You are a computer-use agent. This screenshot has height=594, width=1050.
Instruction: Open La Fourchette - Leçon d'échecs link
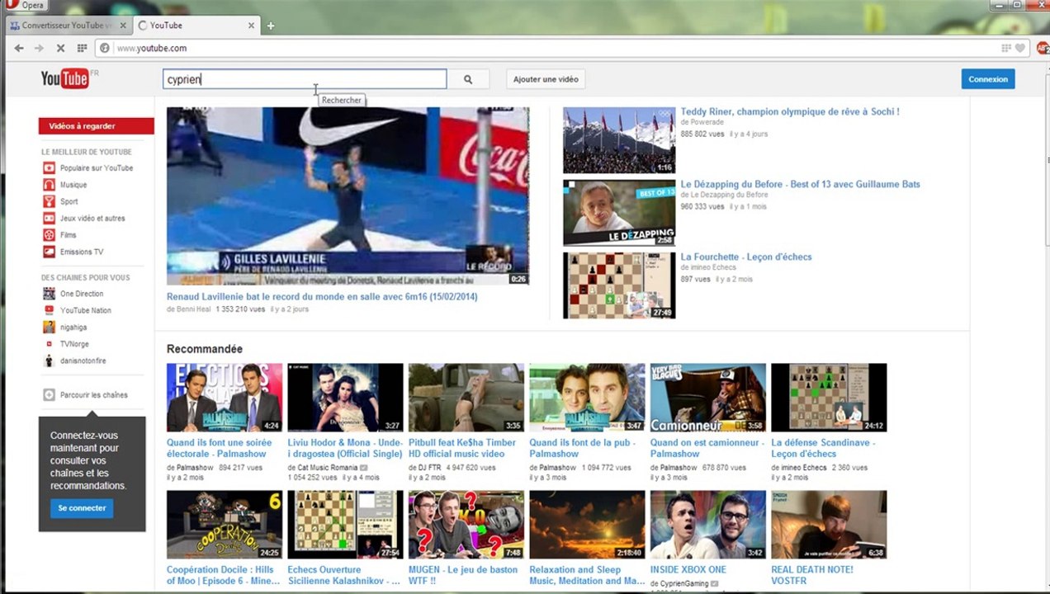[x=746, y=257]
